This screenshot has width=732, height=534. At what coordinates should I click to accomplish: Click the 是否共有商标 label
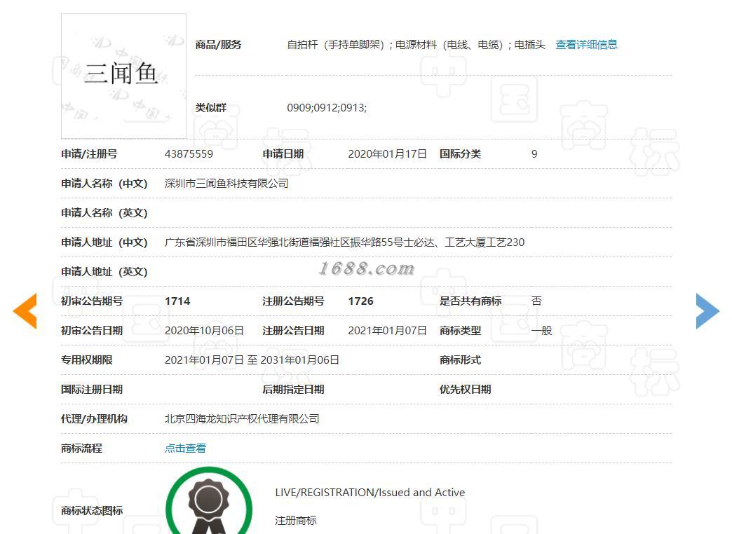(470, 301)
